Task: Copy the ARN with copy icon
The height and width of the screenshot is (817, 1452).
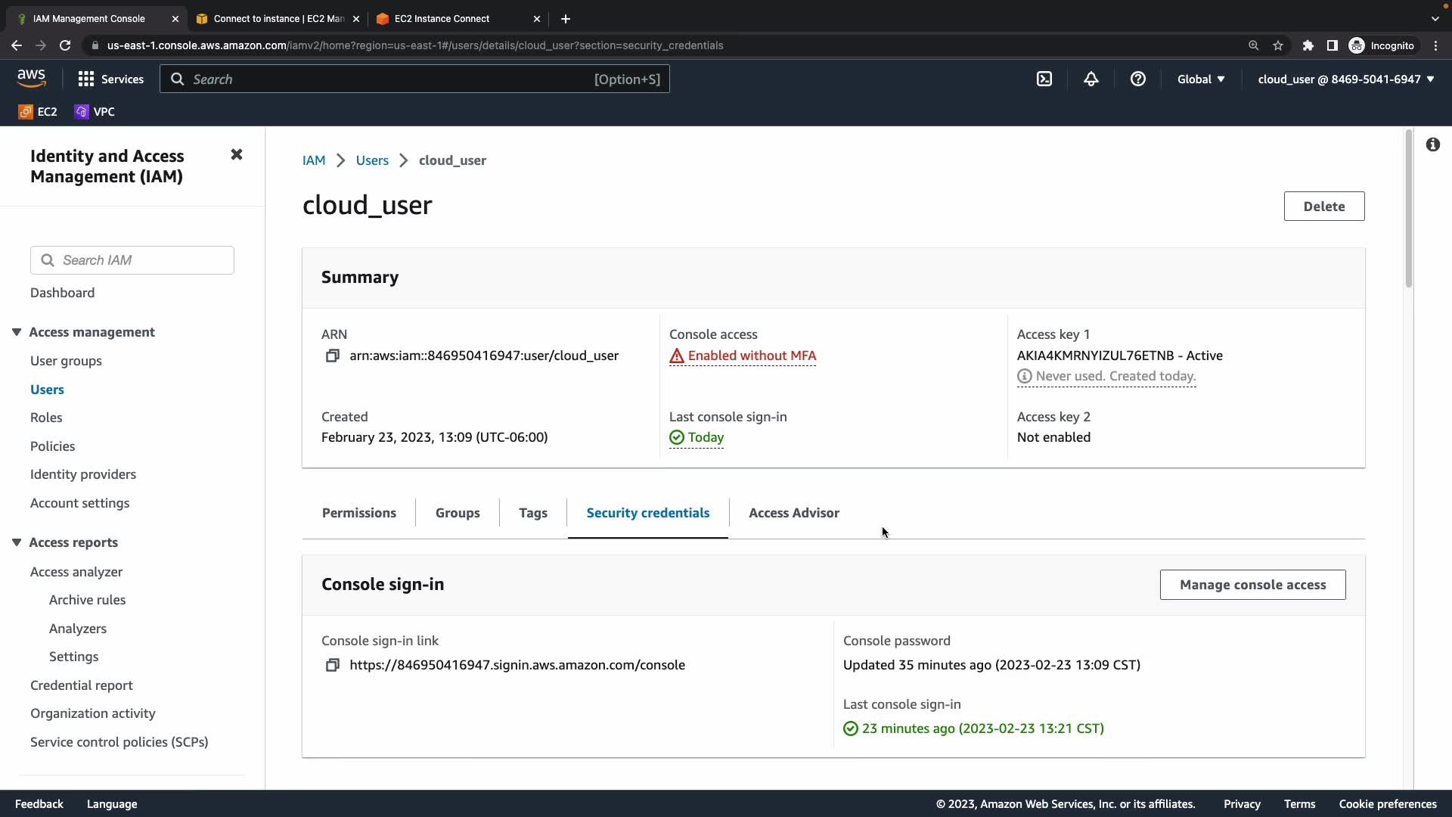Action: (332, 356)
